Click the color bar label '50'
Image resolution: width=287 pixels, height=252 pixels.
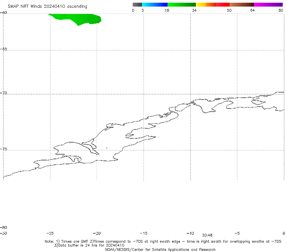(x=229, y=10)
